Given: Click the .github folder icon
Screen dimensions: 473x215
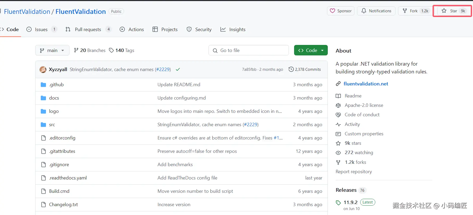Looking at the screenshot, I should pos(43,85).
